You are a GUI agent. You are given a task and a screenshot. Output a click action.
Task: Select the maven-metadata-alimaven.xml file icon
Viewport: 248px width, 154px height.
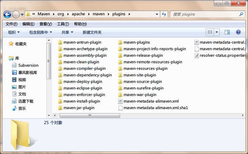click(120, 101)
